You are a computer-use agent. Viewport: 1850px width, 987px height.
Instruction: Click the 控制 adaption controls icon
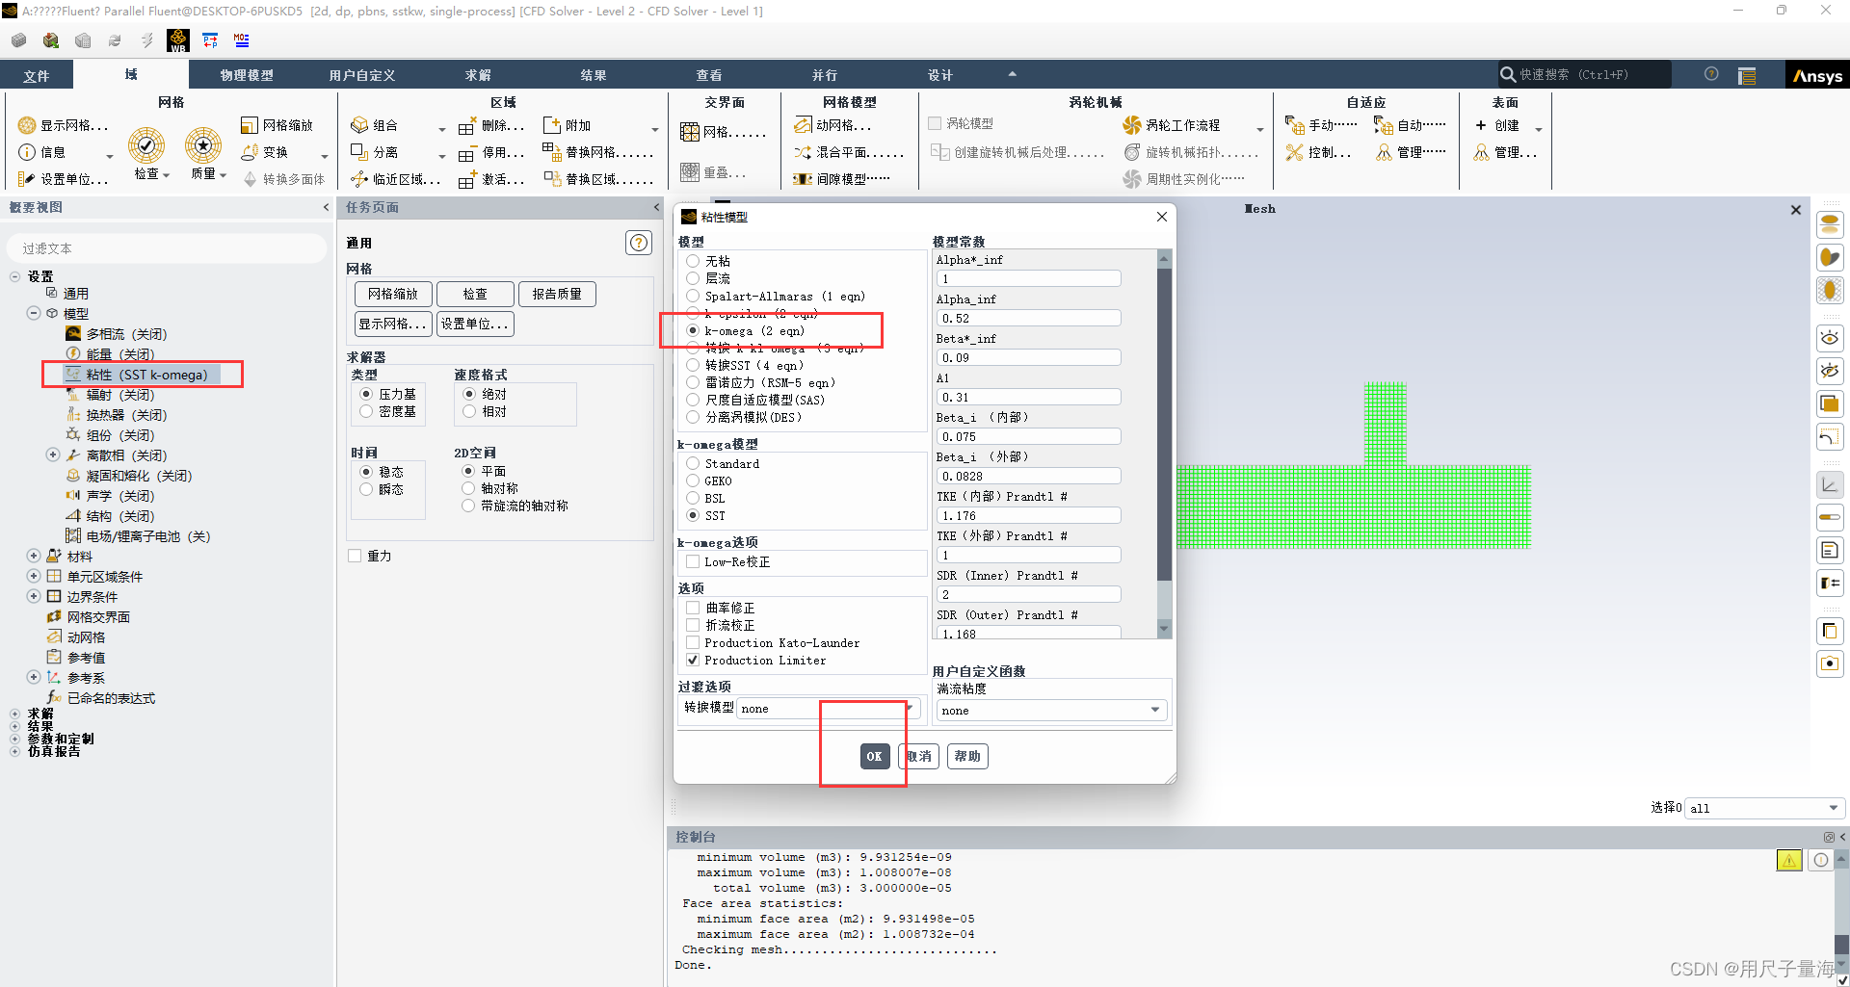pos(1294,152)
